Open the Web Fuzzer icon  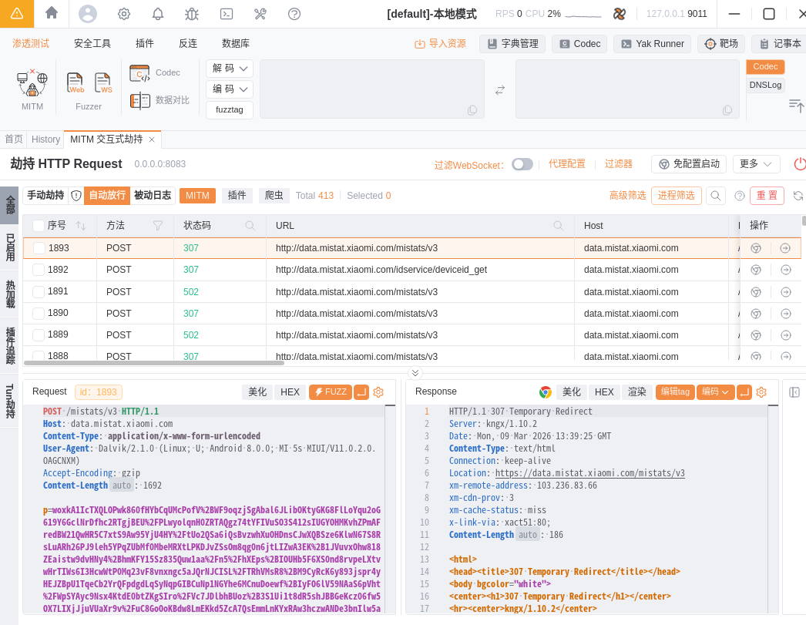[x=75, y=82]
